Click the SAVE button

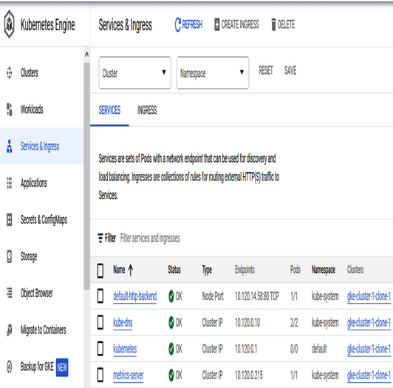[290, 70]
